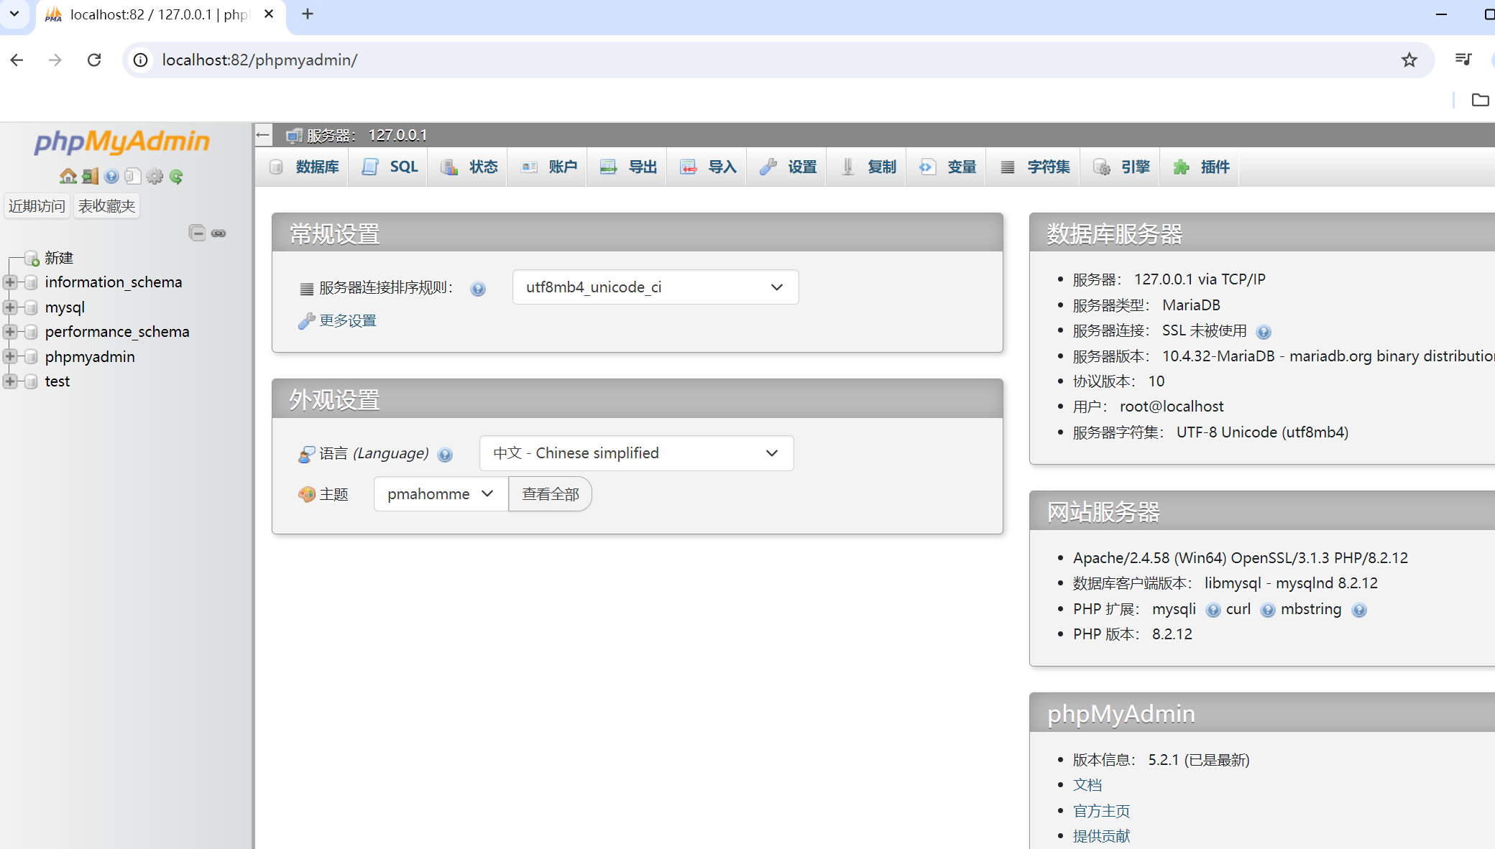
Task: View site information icon in address bar
Action: 141,60
